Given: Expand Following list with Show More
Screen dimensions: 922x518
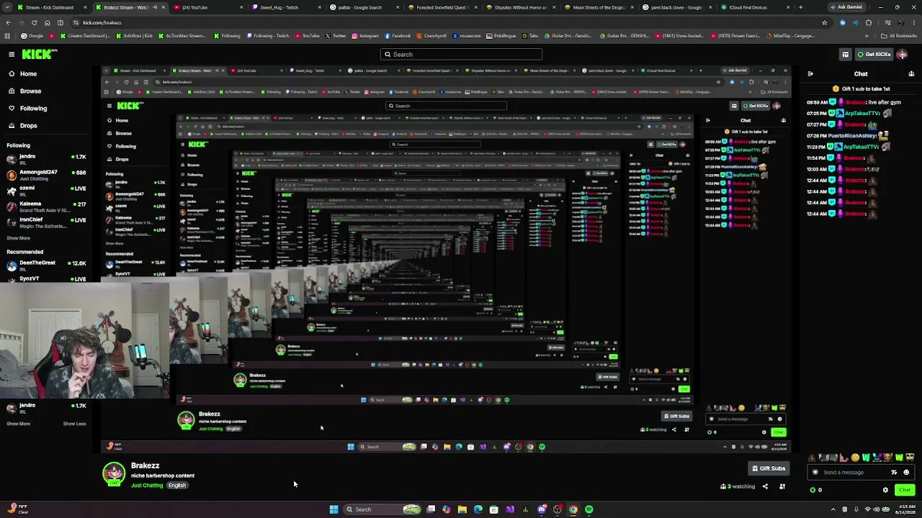Looking at the screenshot, I should tap(19, 238).
